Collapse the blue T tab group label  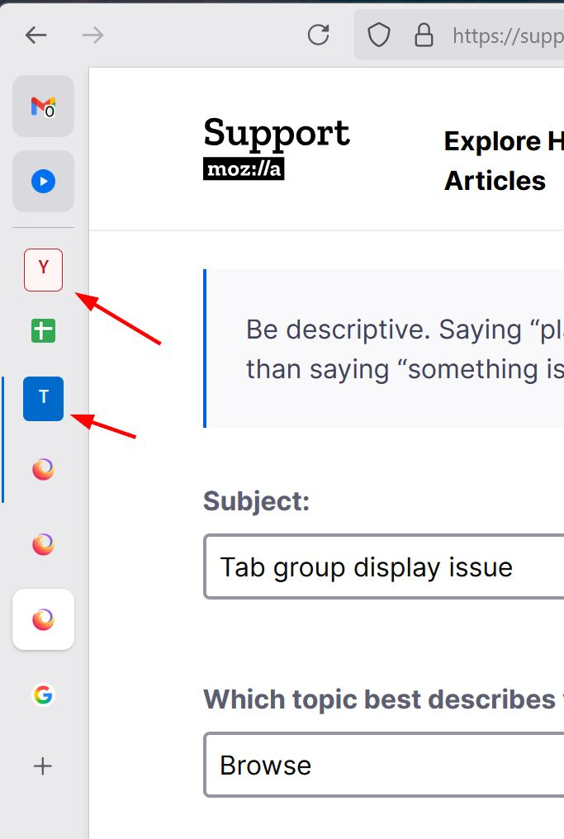click(x=43, y=399)
